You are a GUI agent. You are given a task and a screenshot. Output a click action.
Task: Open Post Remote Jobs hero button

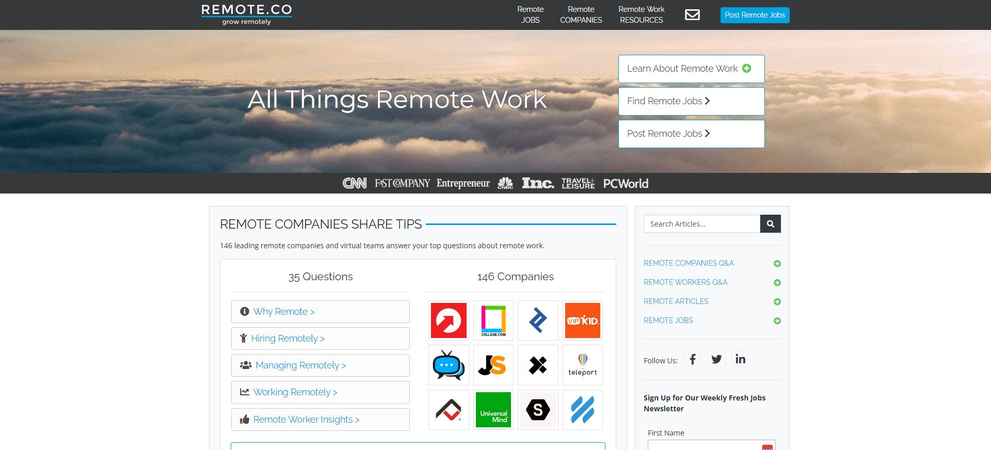[x=692, y=134]
